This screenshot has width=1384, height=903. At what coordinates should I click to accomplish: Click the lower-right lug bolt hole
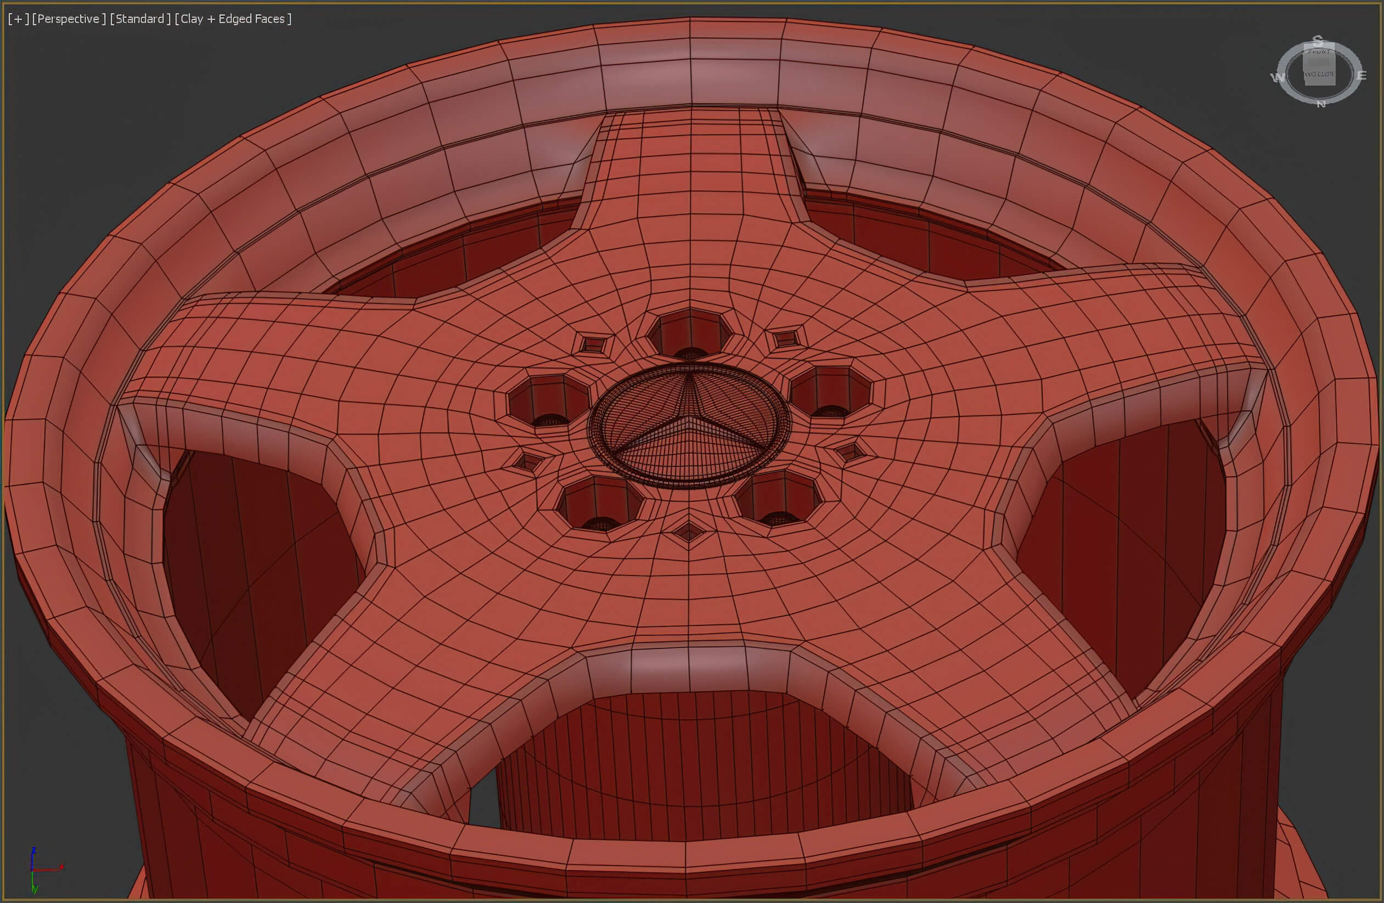point(778,498)
